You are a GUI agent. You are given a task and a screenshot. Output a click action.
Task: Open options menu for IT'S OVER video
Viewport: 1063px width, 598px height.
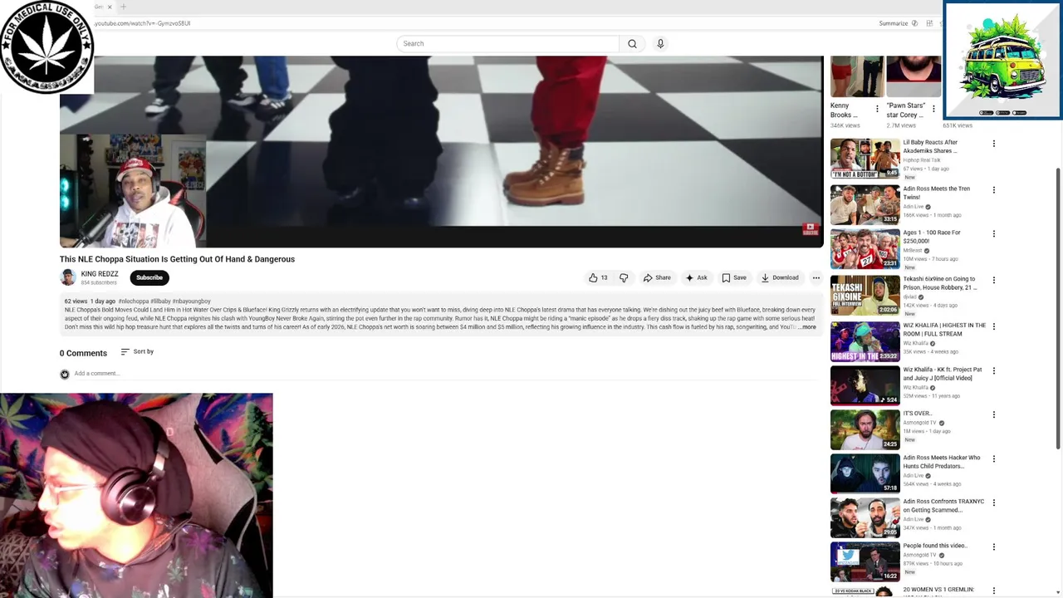[993, 414]
